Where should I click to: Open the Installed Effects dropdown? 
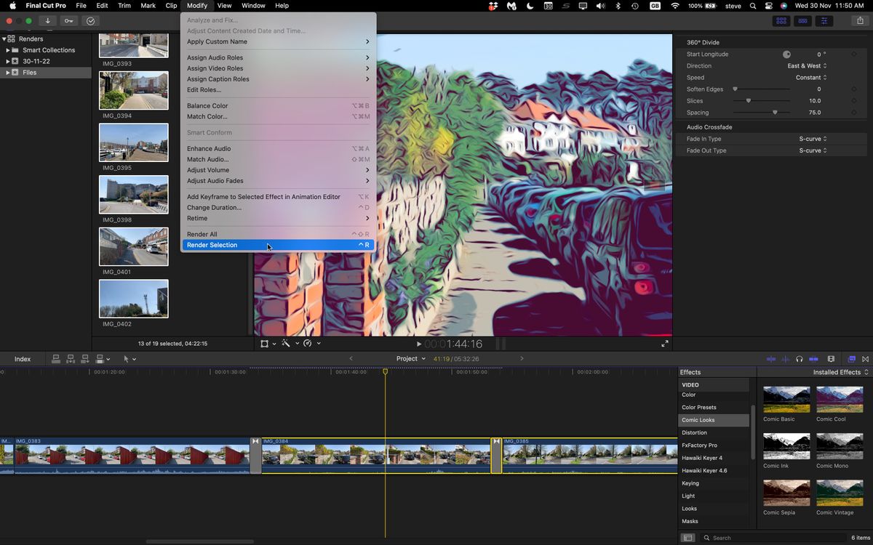838,371
